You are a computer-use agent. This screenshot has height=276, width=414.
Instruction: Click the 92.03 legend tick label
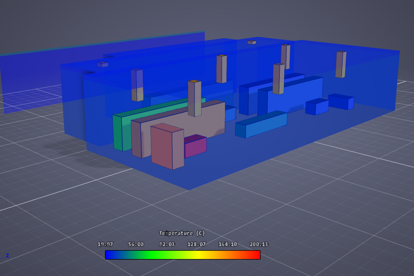167,244
